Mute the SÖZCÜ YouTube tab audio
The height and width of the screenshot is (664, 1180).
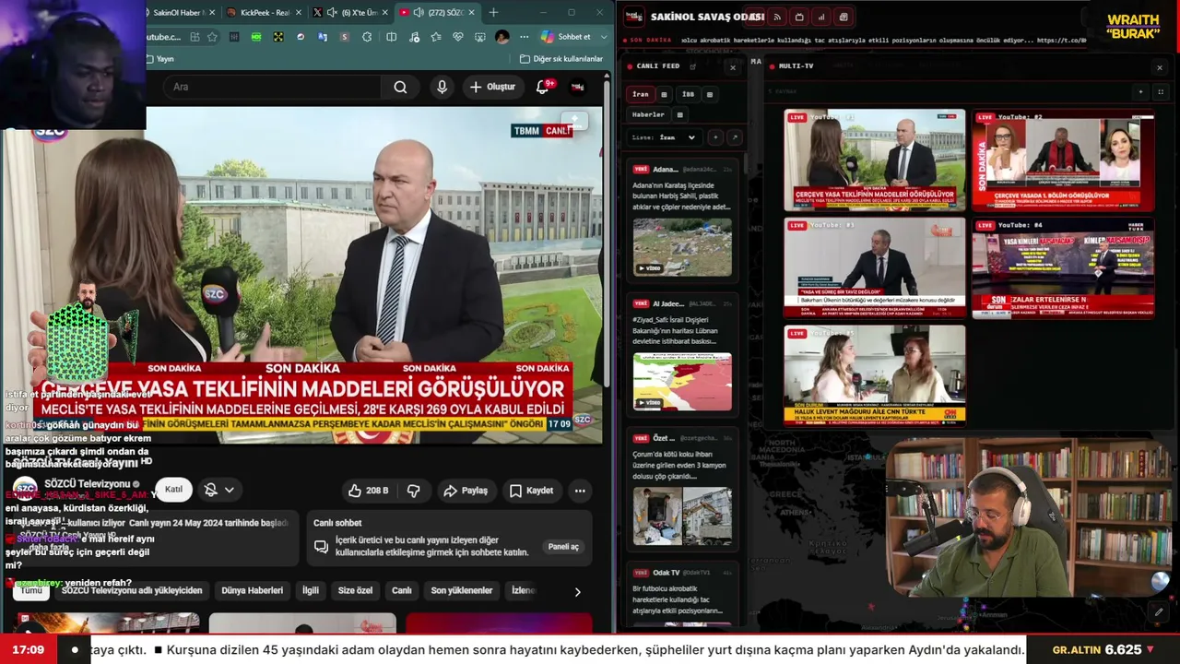pos(419,12)
